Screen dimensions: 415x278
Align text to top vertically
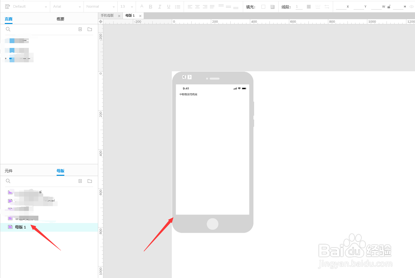coord(221,6)
